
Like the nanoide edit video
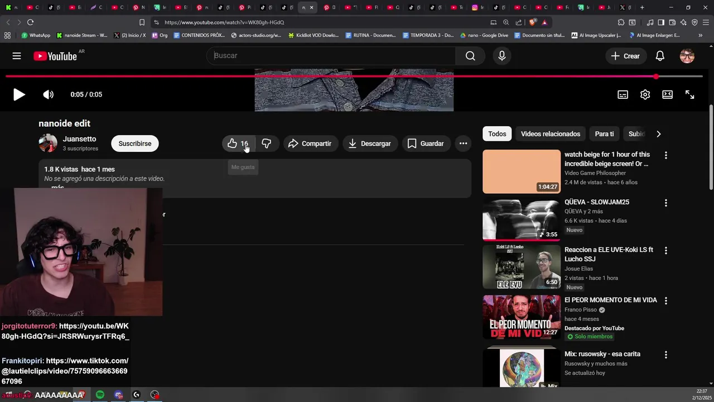point(238,143)
